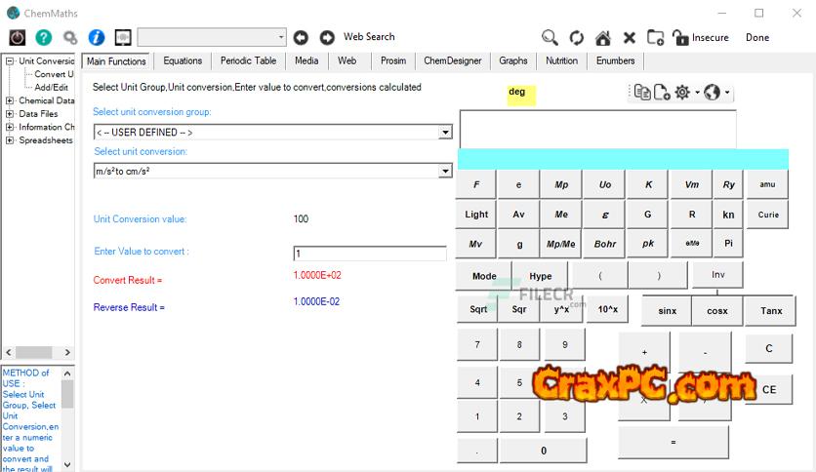Open the m/s² to cm/s² conversion dropdown

pyautogui.click(x=446, y=172)
